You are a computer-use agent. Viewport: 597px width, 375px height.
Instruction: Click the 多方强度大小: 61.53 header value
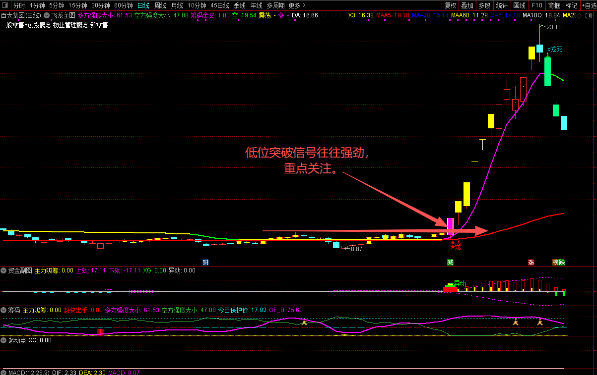point(105,15)
